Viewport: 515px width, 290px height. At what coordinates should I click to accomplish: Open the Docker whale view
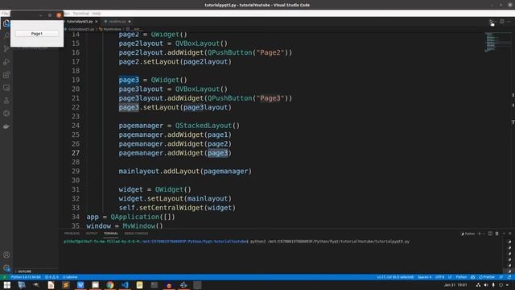coord(6,126)
